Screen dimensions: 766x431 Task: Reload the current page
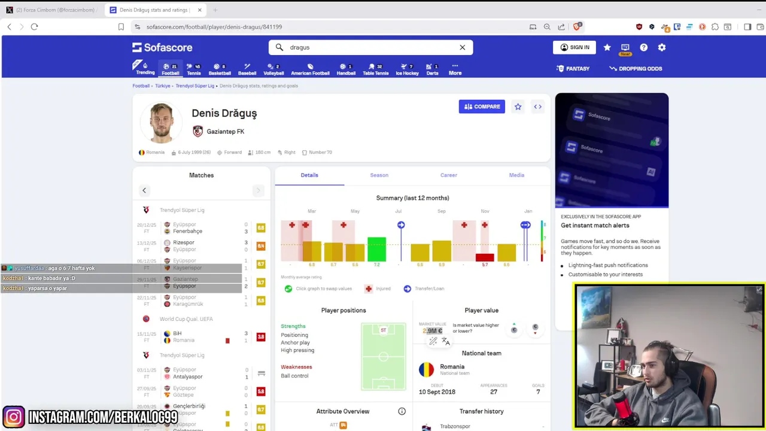pyautogui.click(x=34, y=27)
